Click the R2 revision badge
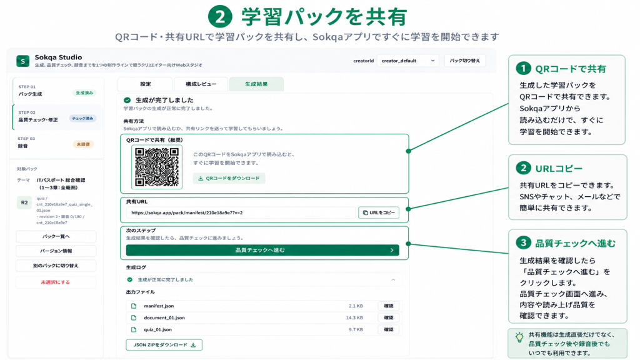Image resolution: width=640 pixels, height=360 pixels. [x=24, y=202]
